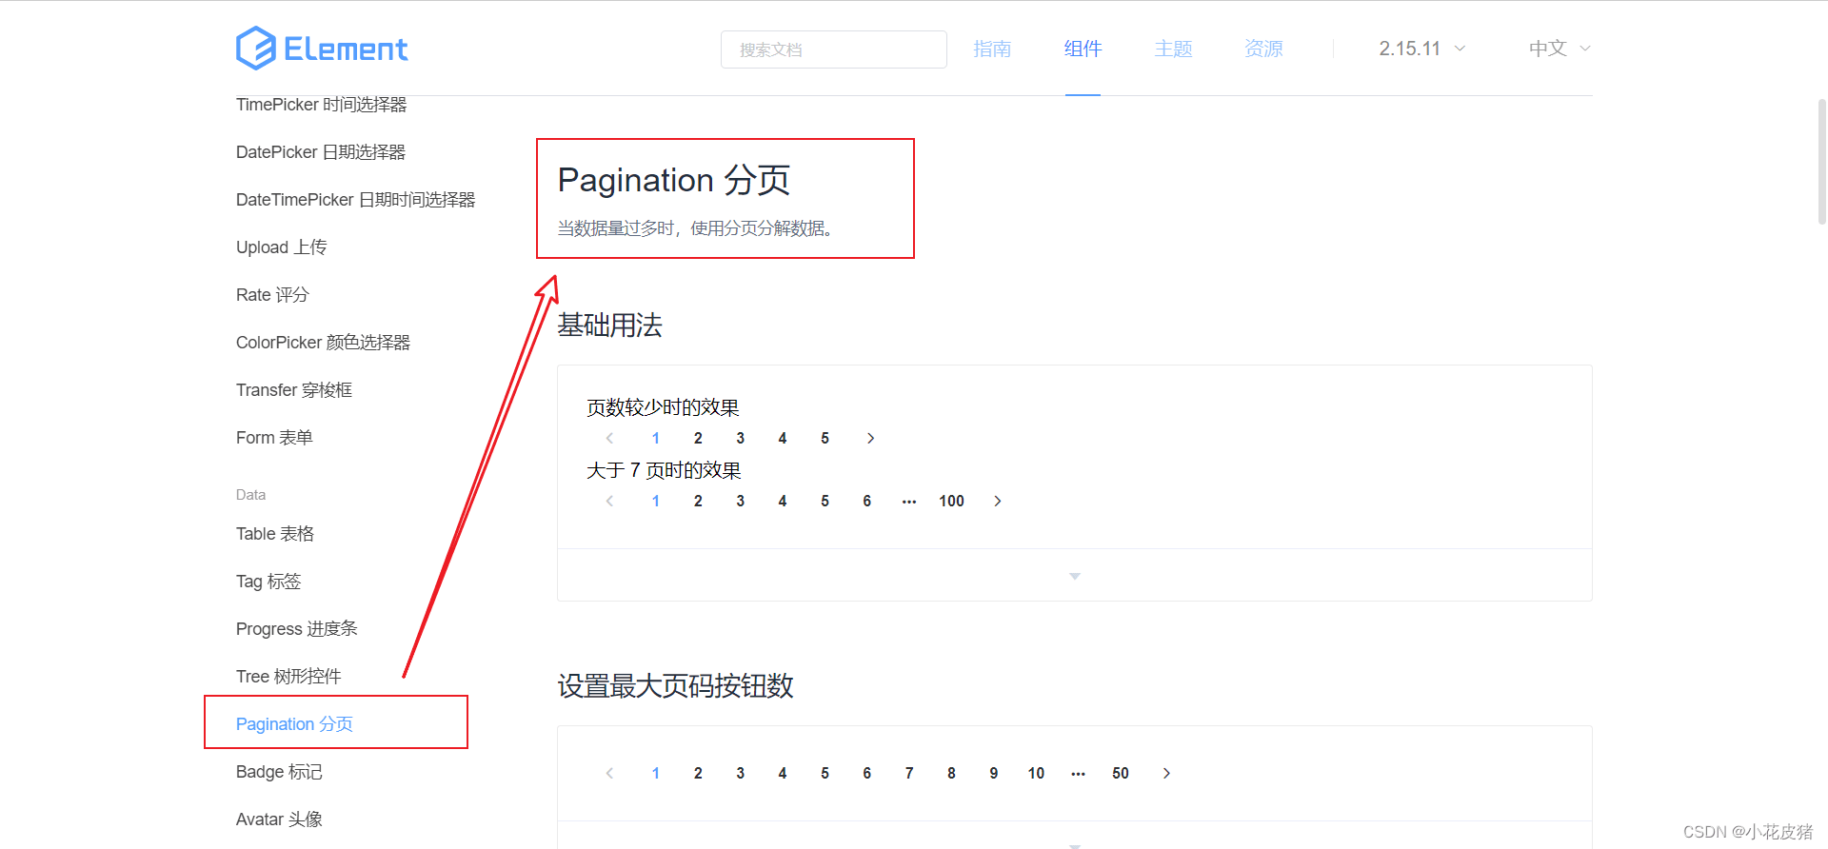
Task: Jump to page 100
Action: click(x=951, y=501)
